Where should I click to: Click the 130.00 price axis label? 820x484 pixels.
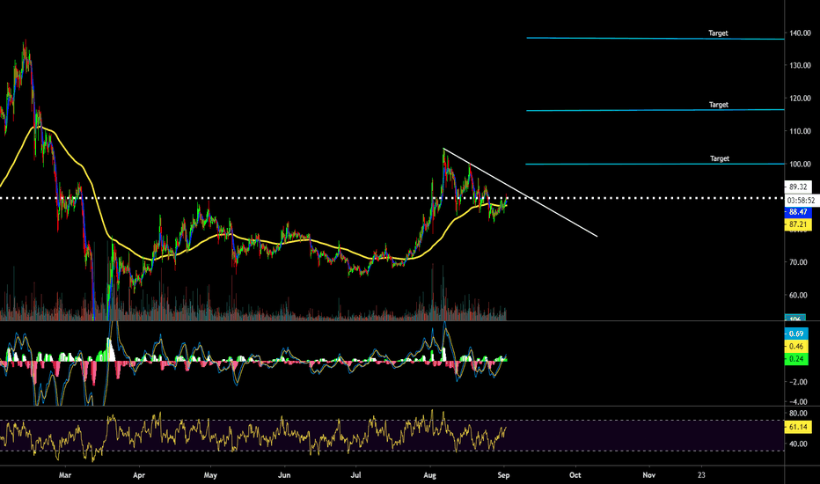800,65
